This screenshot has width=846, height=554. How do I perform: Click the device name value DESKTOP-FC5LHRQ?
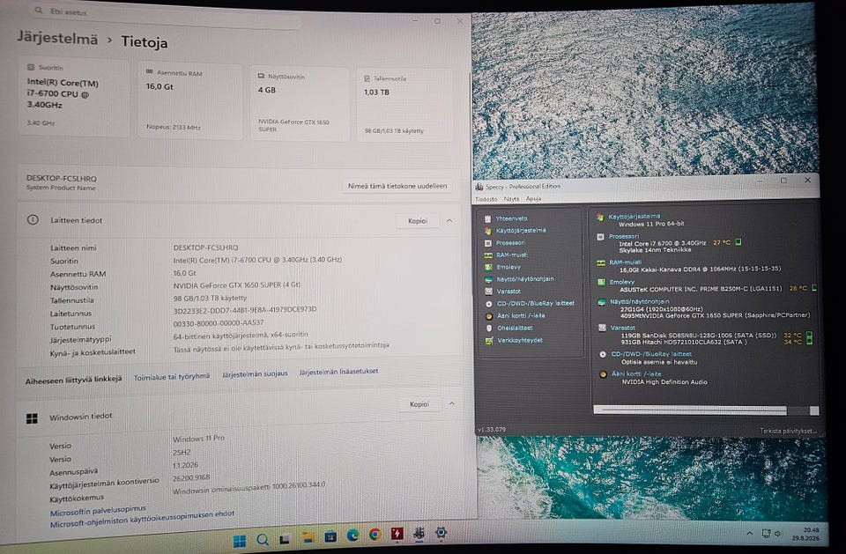(205, 247)
